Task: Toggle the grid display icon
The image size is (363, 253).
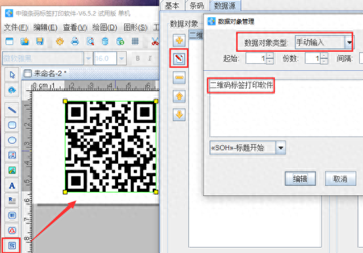Action: (135, 41)
